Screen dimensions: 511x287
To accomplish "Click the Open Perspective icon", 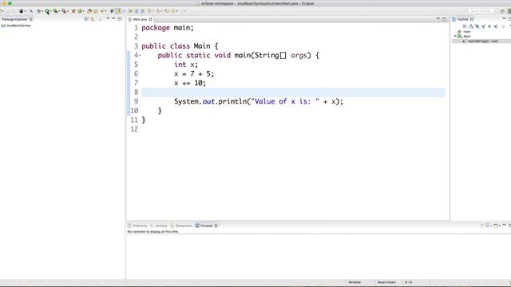I will click(x=502, y=11).
